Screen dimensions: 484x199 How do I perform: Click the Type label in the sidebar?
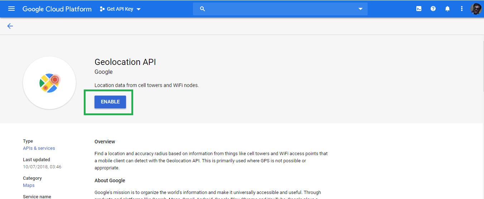[x=28, y=141]
